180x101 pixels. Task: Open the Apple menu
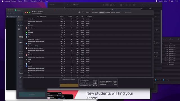click(x=3, y=1)
